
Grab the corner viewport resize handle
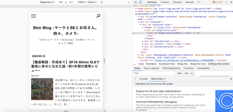coord(105,111)
